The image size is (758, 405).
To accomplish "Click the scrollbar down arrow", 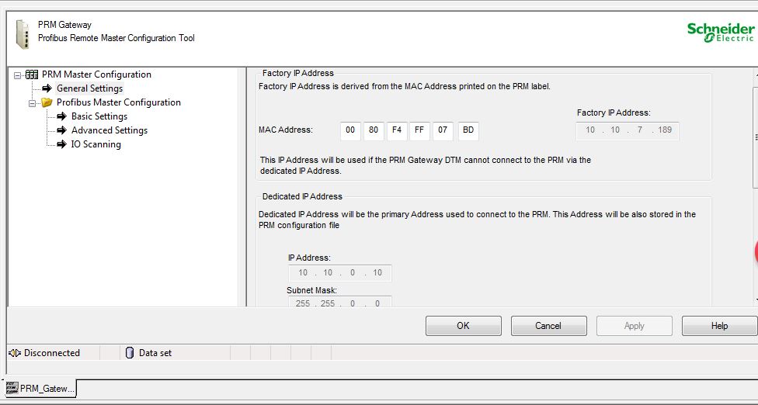I will tap(756, 299).
